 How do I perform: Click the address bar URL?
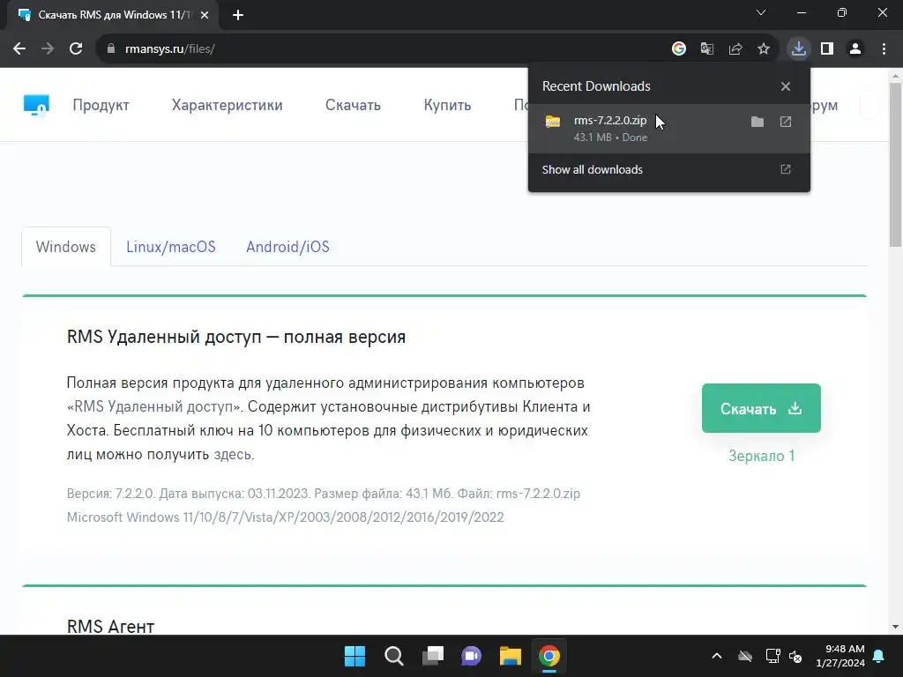click(170, 49)
